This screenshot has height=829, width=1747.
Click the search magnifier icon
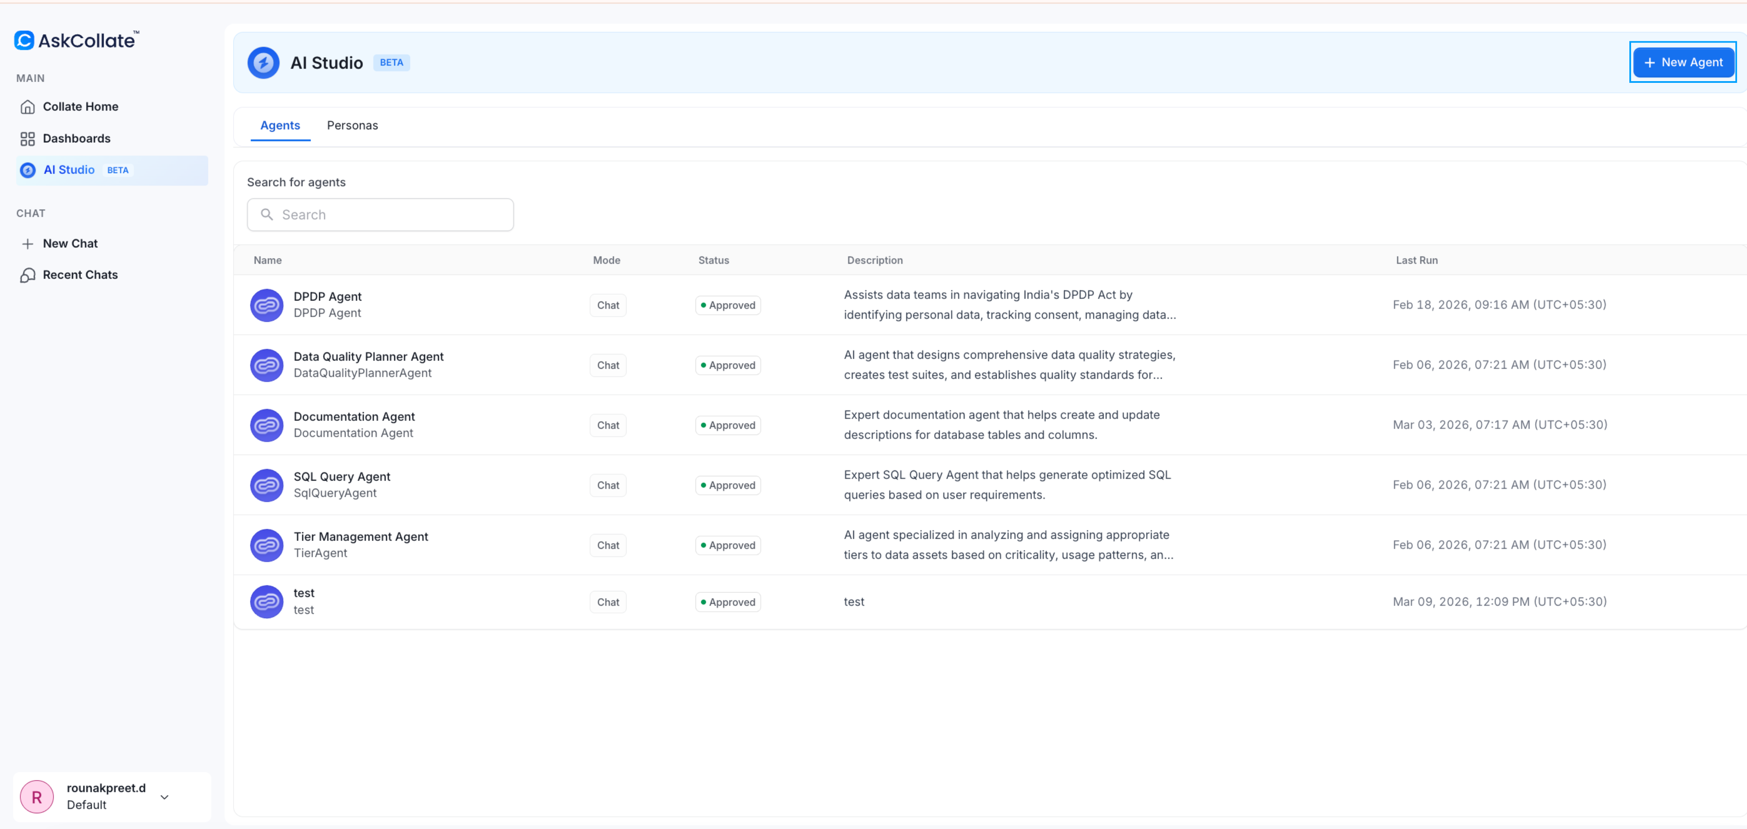point(267,215)
